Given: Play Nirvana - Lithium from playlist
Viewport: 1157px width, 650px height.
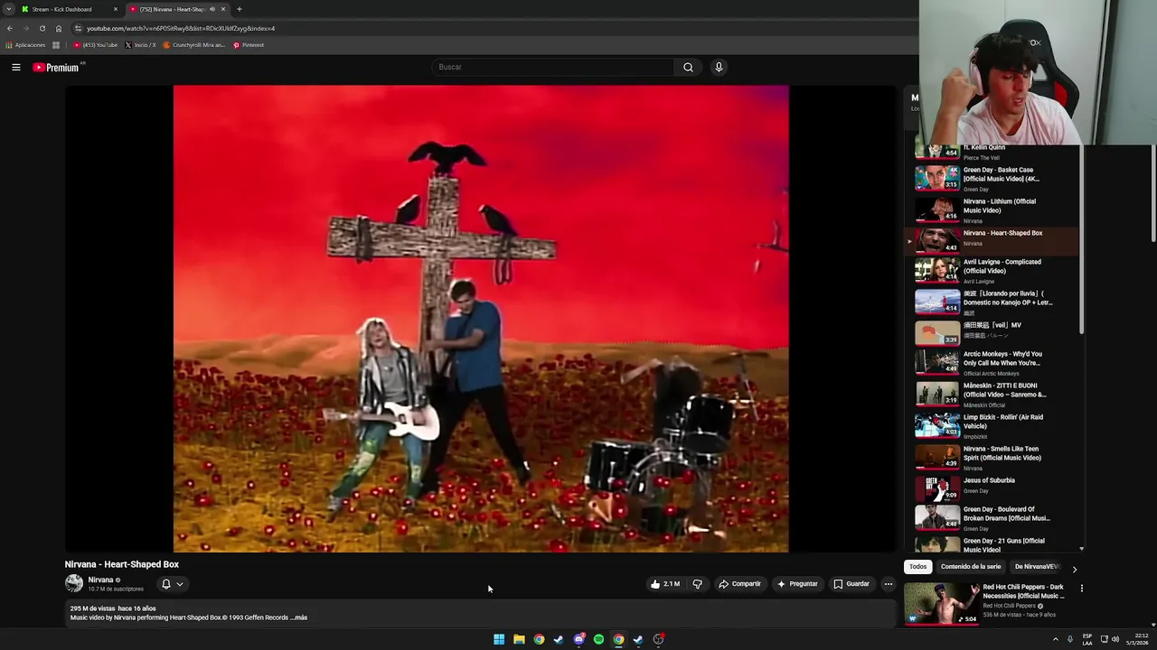Looking at the screenshot, I should (993, 210).
